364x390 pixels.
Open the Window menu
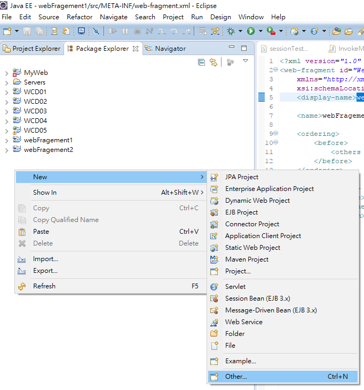coord(251,17)
